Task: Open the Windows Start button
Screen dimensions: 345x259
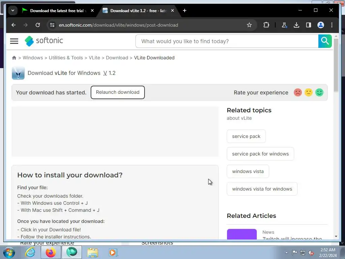Action: [x=9, y=252]
